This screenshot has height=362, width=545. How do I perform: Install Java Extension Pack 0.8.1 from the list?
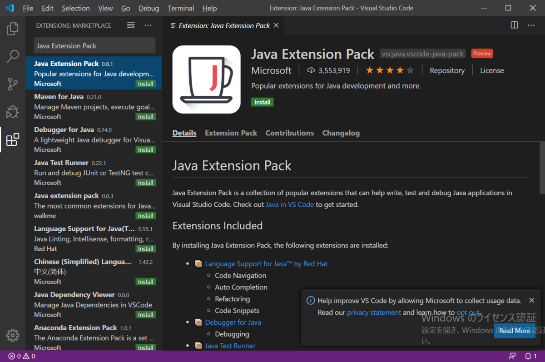coord(146,84)
